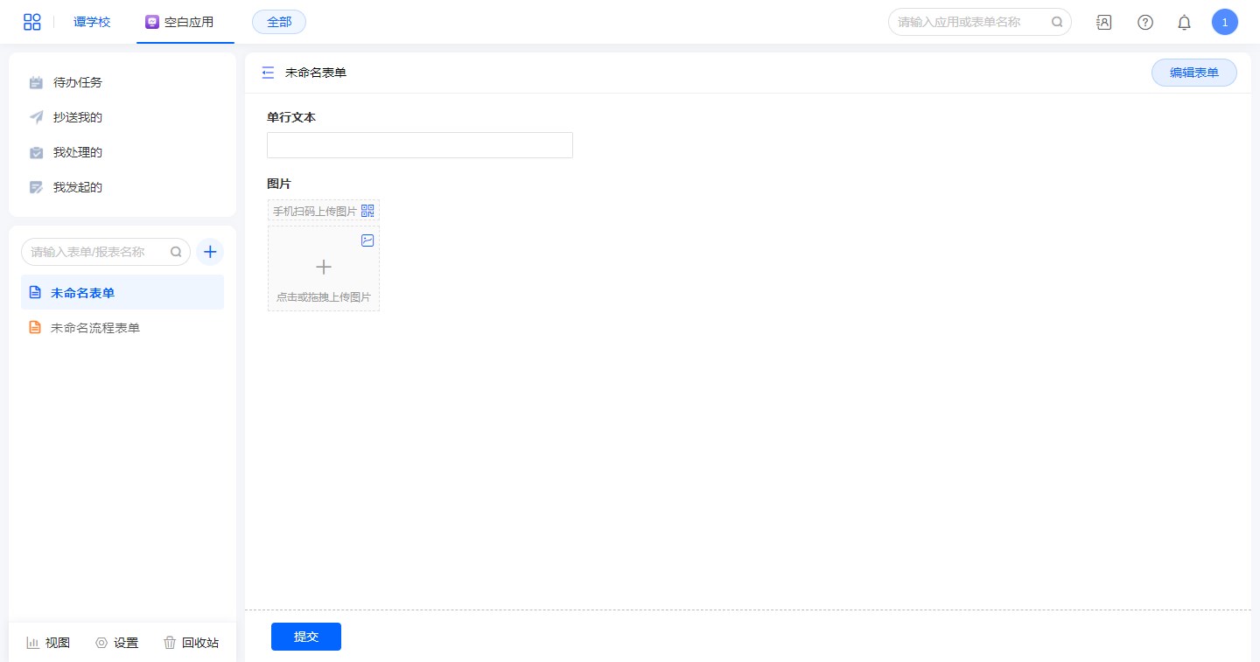Open the notifications bell

[x=1184, y=23]
